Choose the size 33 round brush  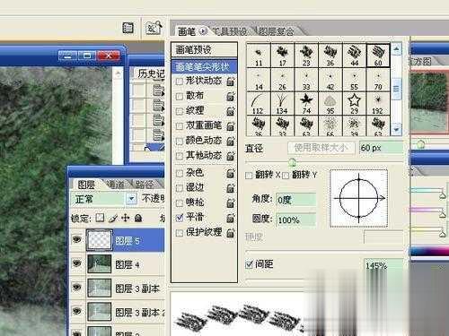306,80
